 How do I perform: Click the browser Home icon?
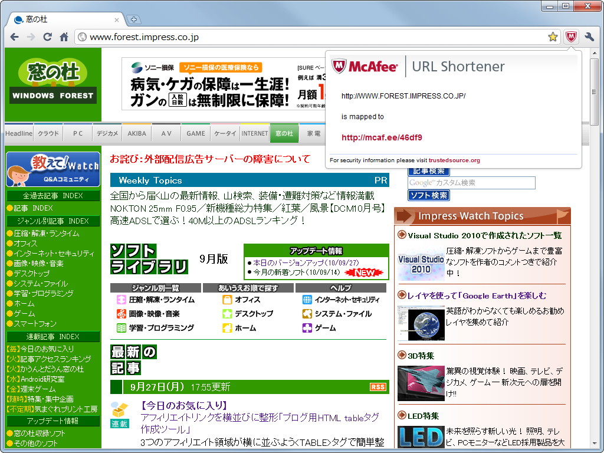click(64, 36)
